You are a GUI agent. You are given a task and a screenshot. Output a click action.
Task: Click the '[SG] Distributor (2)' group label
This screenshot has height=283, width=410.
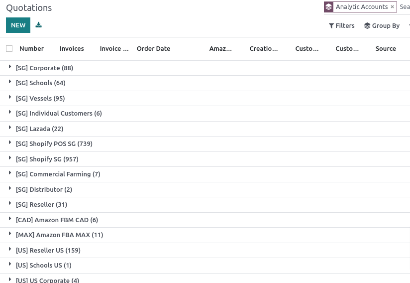point(44,189)
